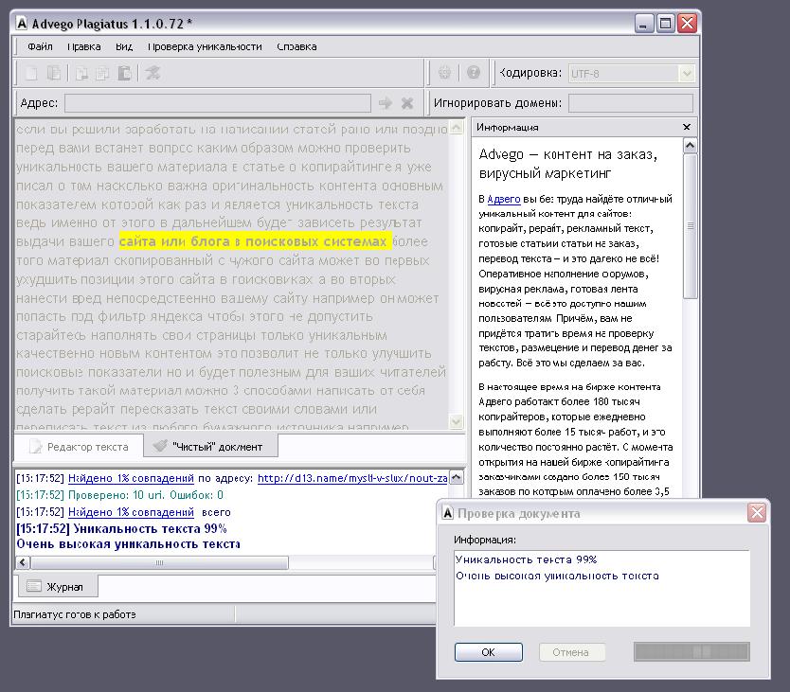Open the Файл menu
The width and height of the screenshot is (790, 692).
(40, 46)
